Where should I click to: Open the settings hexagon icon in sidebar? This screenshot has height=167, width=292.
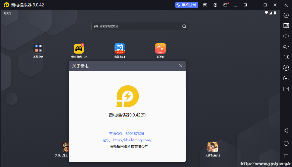click(286, 15)
